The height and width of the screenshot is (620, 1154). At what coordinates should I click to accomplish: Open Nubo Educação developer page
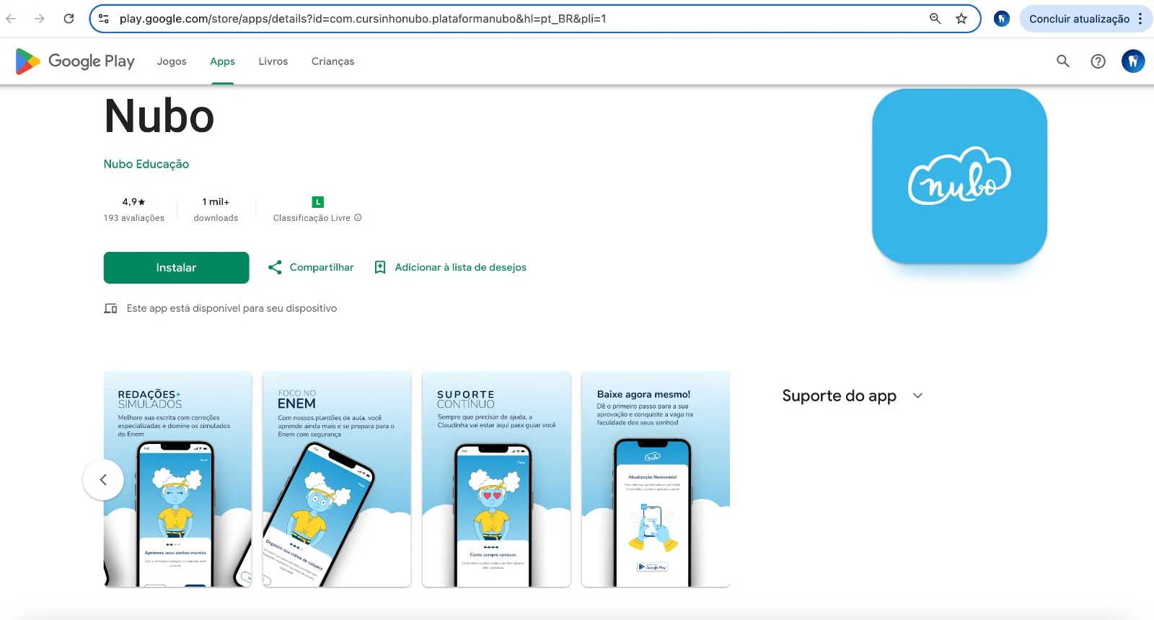click(146, 164)
